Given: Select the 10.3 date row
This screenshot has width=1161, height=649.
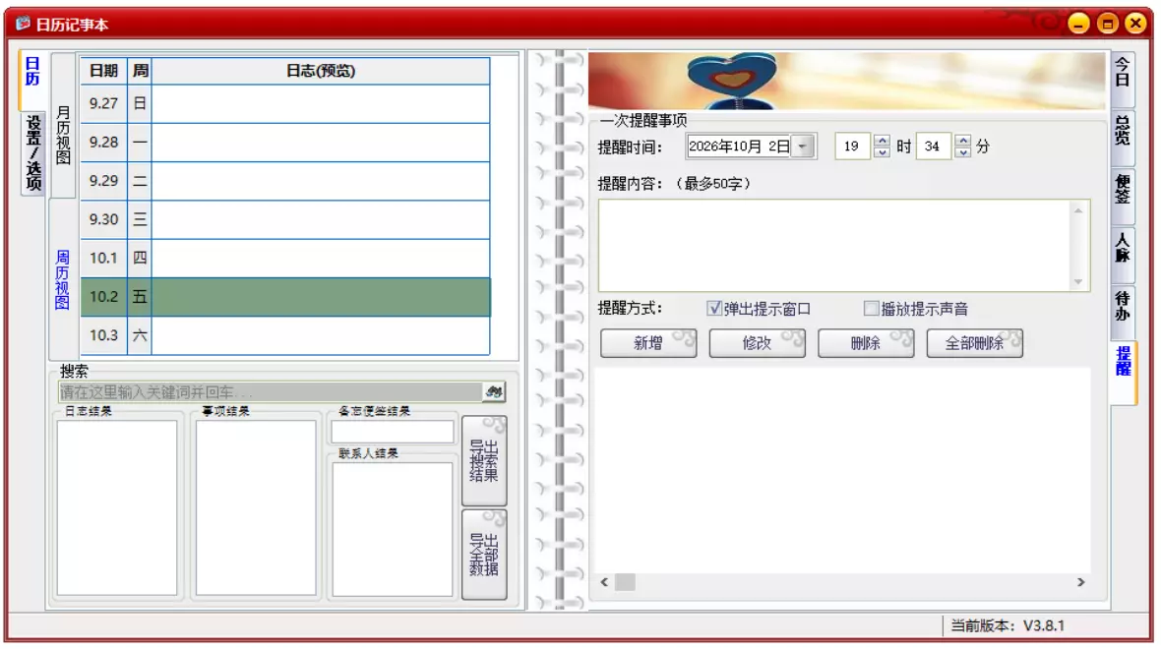Looking at the screenshot, I should [285, 335].
